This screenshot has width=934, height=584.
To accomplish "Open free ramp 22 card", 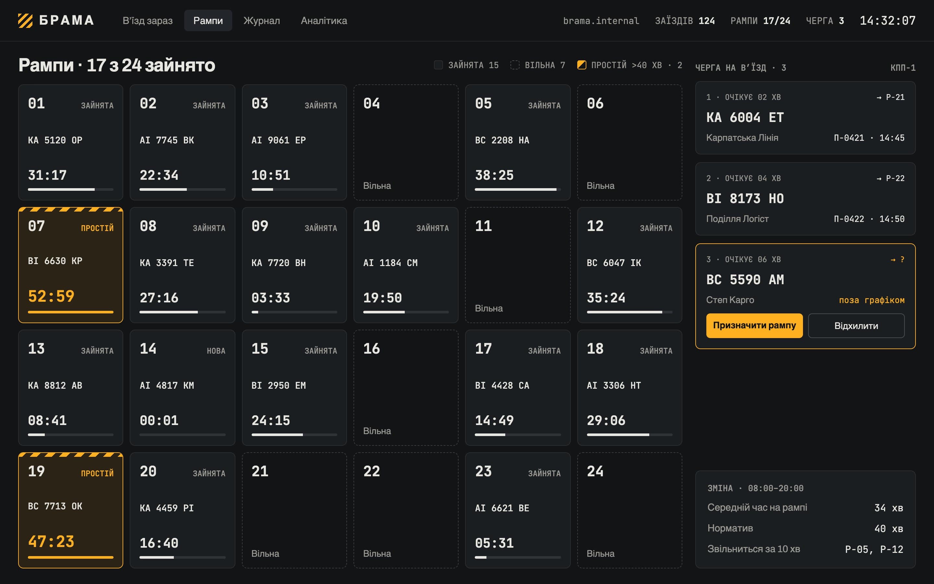I will [x=406, y=510].
